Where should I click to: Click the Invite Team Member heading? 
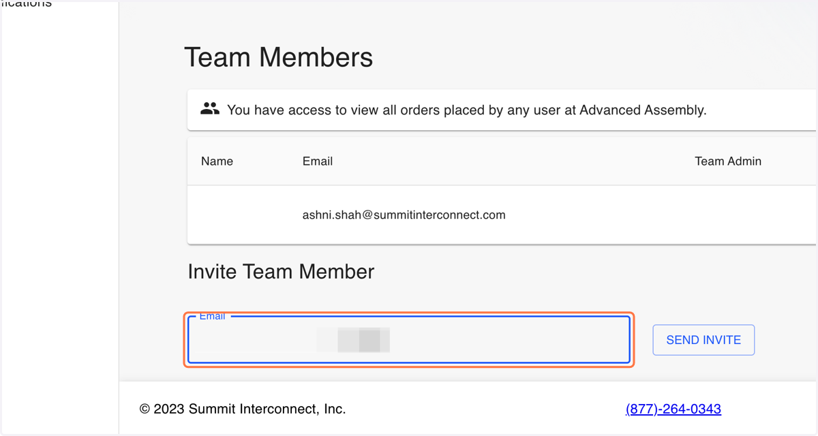[281, 272]
